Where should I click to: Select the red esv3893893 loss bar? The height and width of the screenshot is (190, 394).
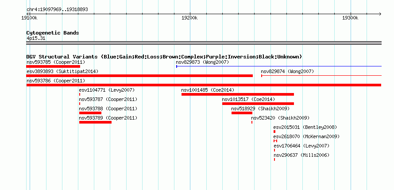point(139,76)
